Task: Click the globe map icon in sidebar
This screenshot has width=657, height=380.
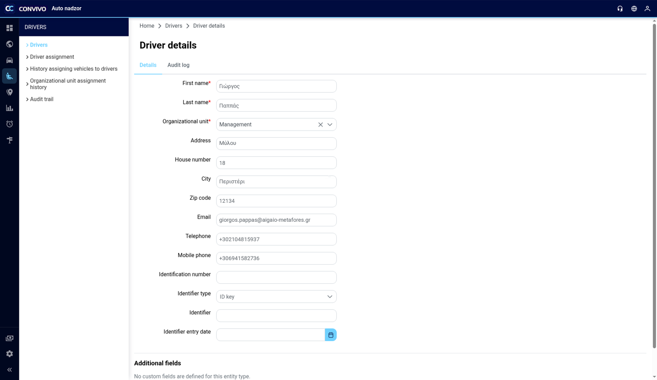Action: (x=9, y=44)
